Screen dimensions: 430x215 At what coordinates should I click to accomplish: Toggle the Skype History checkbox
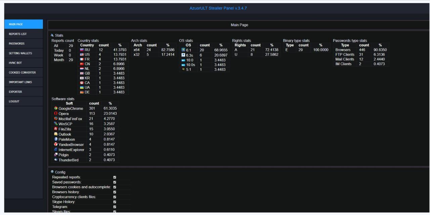pyautogui.click(x=115, y=202)
